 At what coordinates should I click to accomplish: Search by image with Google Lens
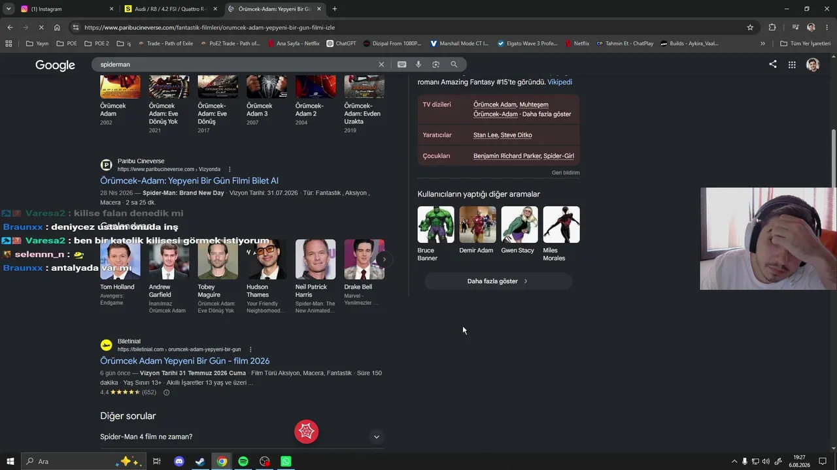(x=436, y=65)
